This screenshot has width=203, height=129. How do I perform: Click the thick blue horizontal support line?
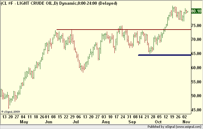[165, 55]
